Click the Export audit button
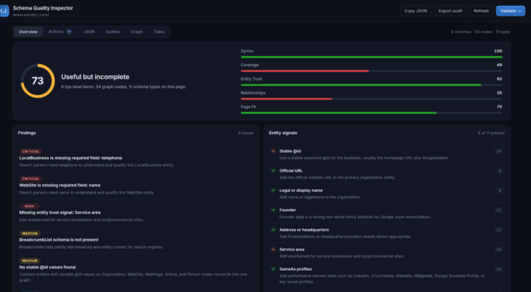 [x=450, y=11]
